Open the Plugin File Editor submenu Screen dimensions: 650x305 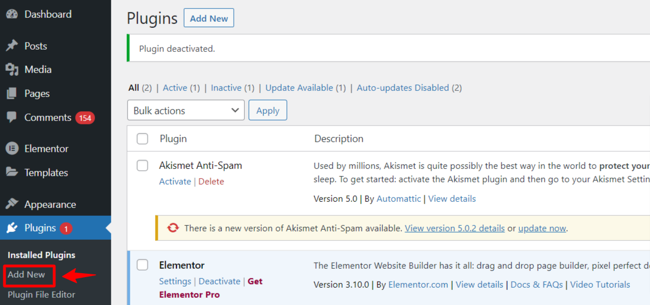pos(41,294)
